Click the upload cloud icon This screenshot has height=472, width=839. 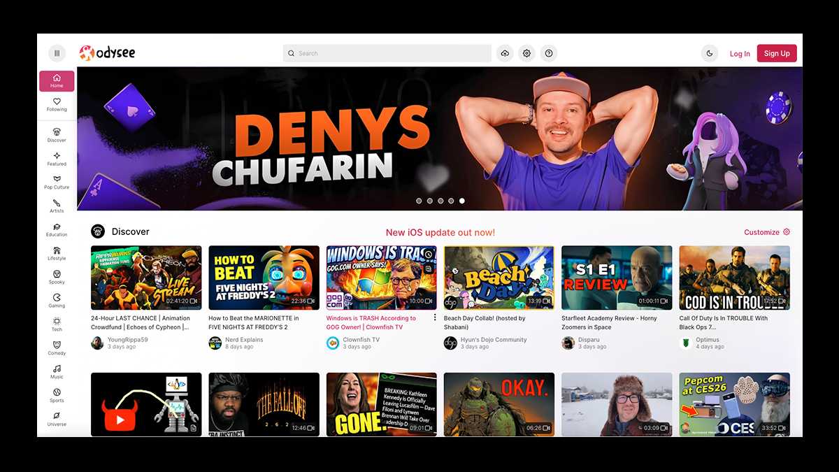[x=505, y=53]
